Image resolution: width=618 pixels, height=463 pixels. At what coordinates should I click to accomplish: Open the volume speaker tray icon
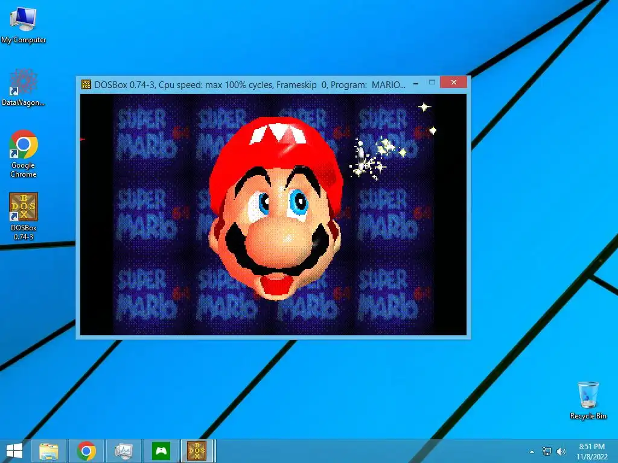pyautogui.click(x=561, y=452)
